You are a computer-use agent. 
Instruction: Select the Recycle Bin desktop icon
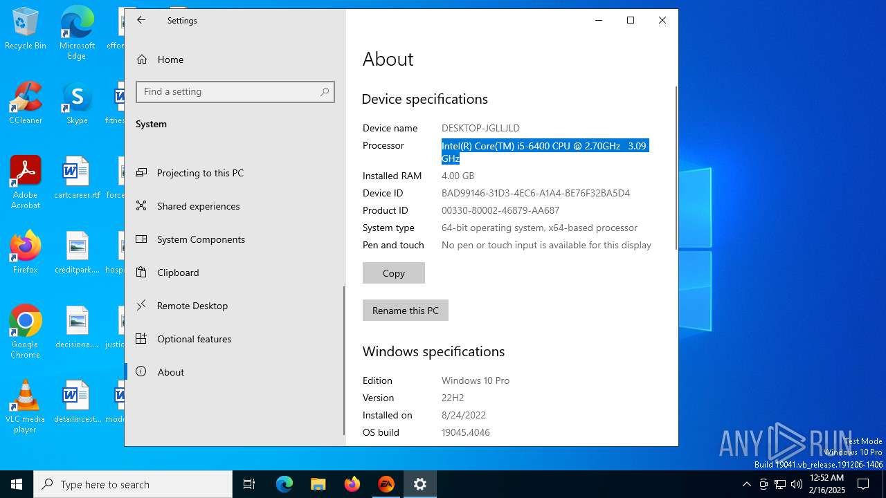click(26, 29)
